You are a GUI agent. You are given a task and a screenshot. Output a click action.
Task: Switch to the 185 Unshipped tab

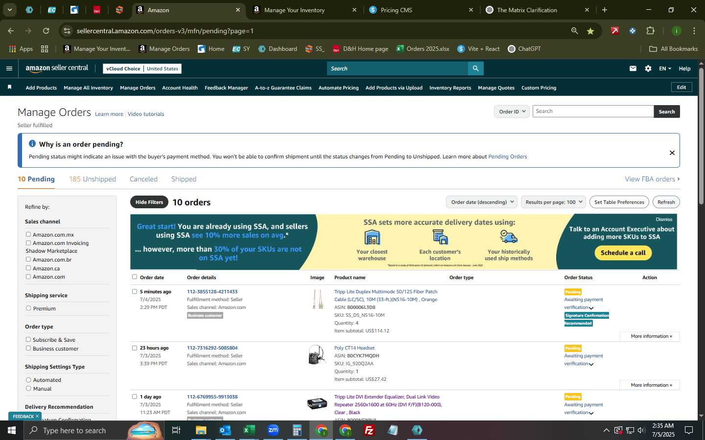pos(93,179)
